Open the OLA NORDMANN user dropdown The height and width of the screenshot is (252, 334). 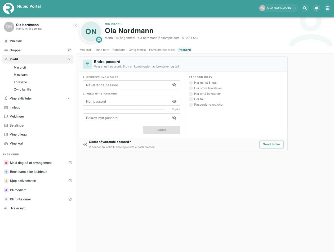tap(278, 8)
